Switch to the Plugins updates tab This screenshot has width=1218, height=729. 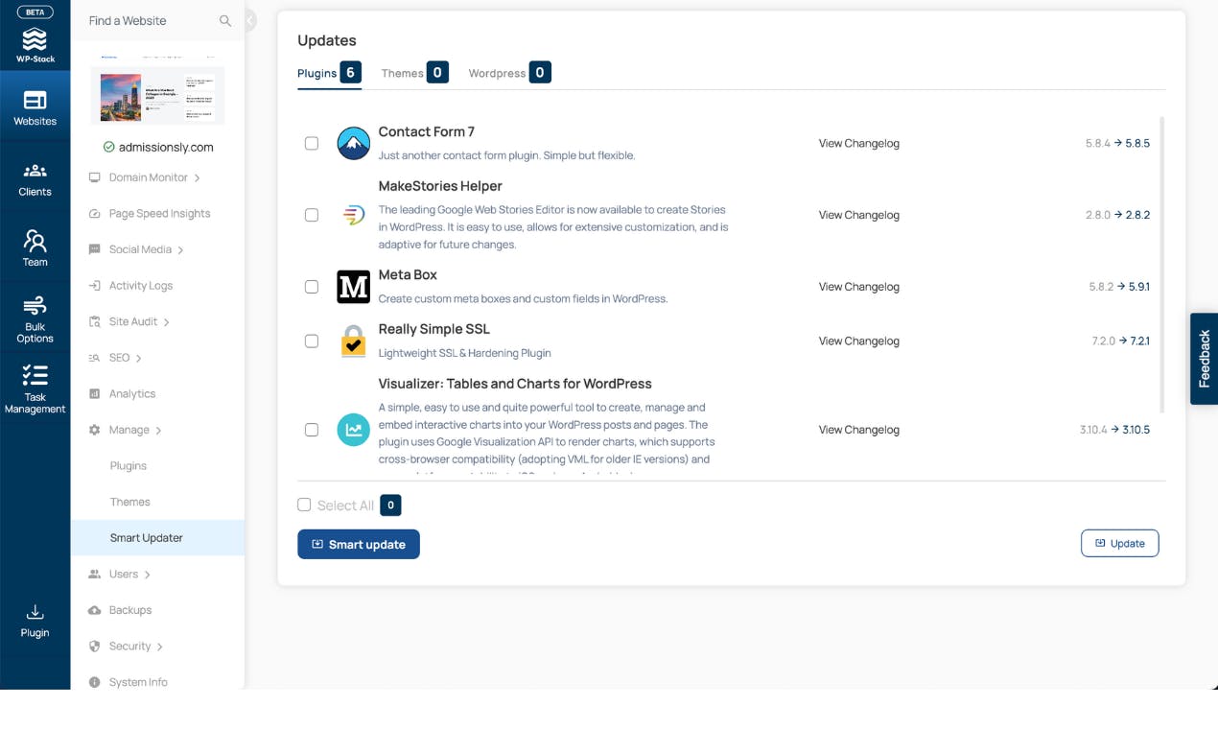(x=329, y=73)
